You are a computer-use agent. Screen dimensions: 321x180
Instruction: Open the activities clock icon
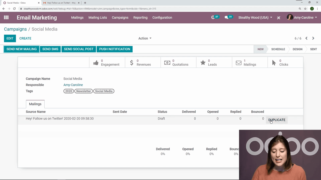click(x=213, y=17)
